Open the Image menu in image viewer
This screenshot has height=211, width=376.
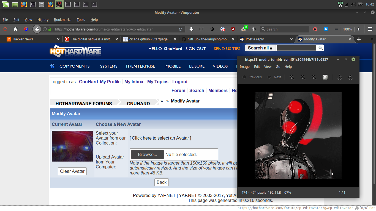244,66
